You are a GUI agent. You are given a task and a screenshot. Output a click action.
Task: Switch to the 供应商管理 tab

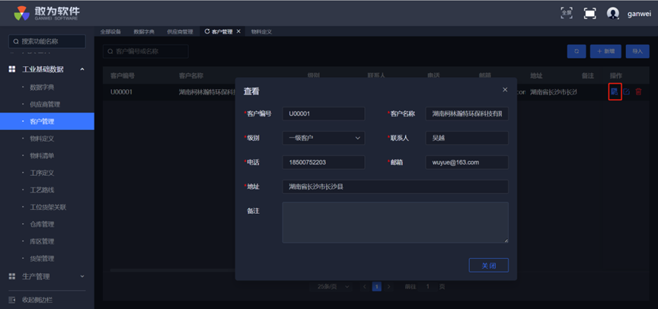pyautogui.click(x=180, y=32)
